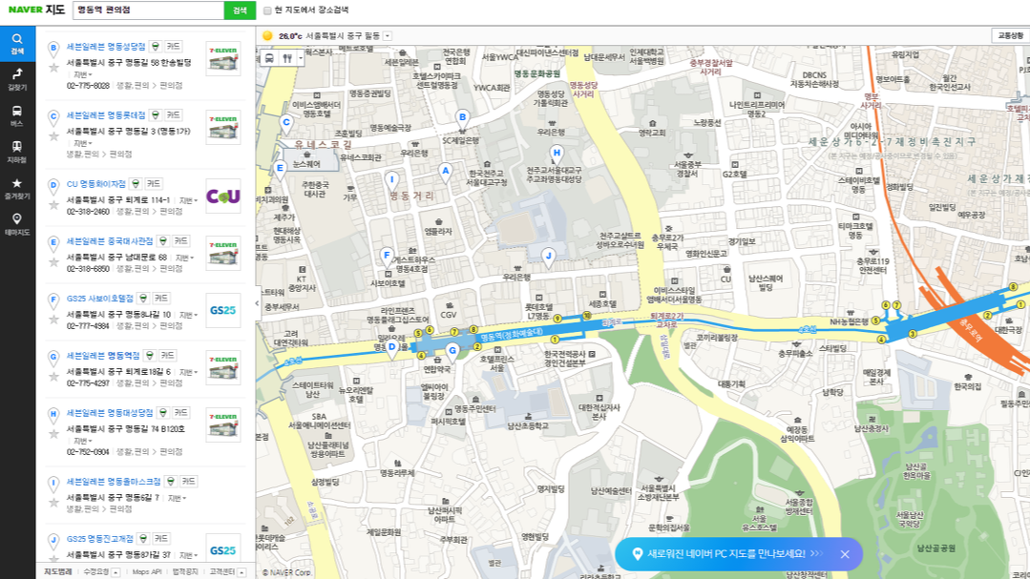
Task: Open 지도범례 in the bottom menu bar
Action: [58, 572]
